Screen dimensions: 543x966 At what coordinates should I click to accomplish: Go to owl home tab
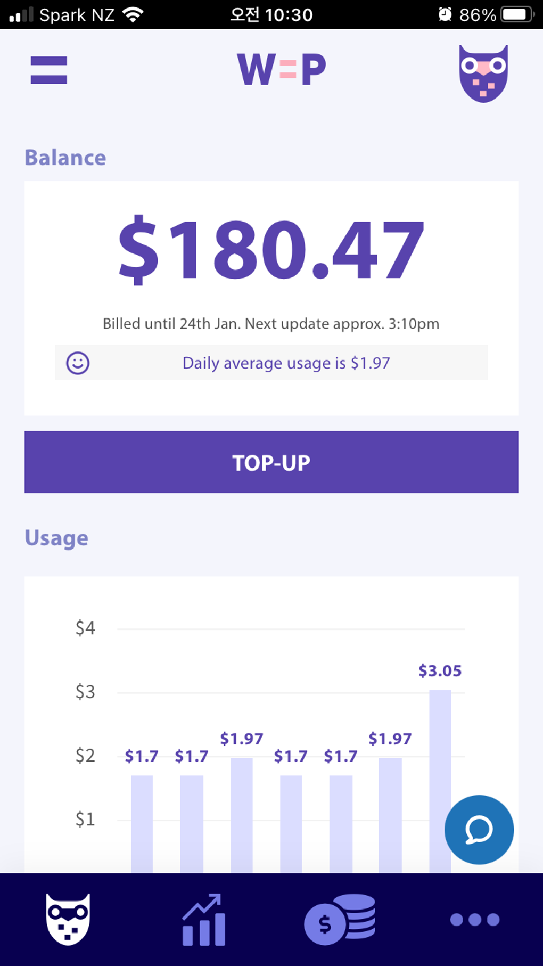(68, 919)
